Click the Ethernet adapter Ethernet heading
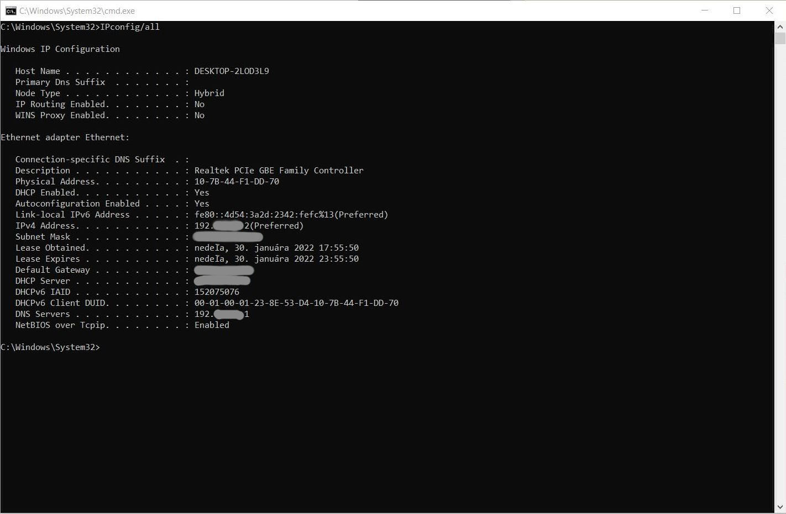The image size is (786, 514). pos(65,137)
